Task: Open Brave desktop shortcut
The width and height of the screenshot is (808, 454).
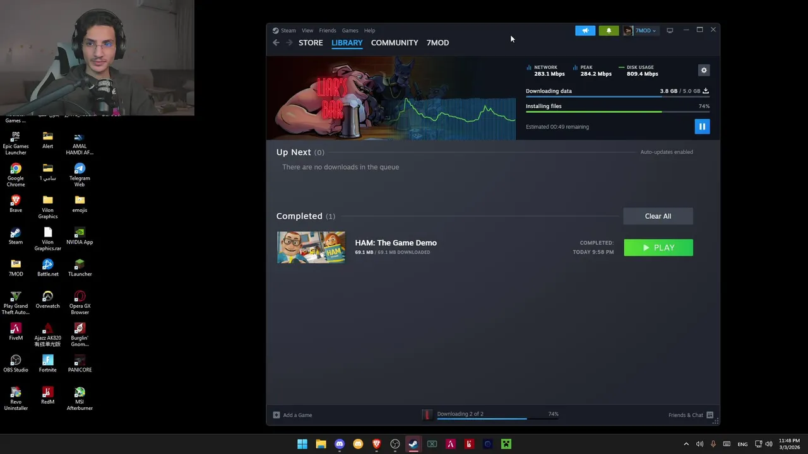Action: coord(16,204)
